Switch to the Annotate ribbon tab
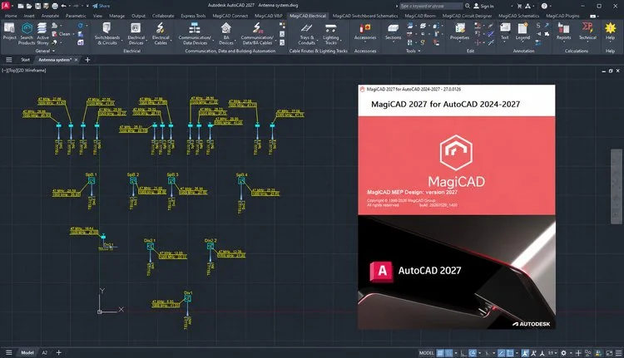Viewport: 624px width, 358px height. tap(50, 16)
